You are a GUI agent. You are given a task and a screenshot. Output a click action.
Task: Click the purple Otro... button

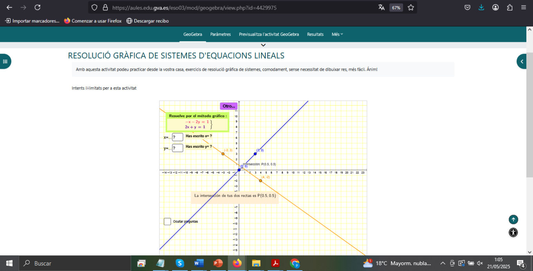tap(229, 106)
